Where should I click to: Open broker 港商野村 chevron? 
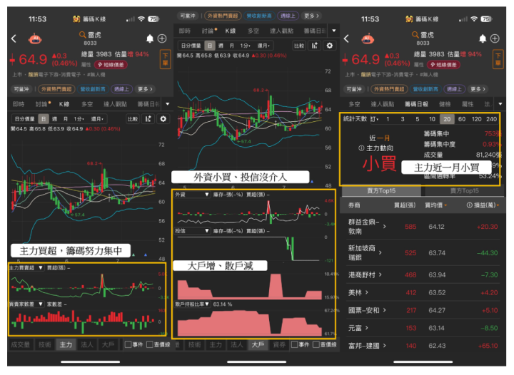(381, 275)
